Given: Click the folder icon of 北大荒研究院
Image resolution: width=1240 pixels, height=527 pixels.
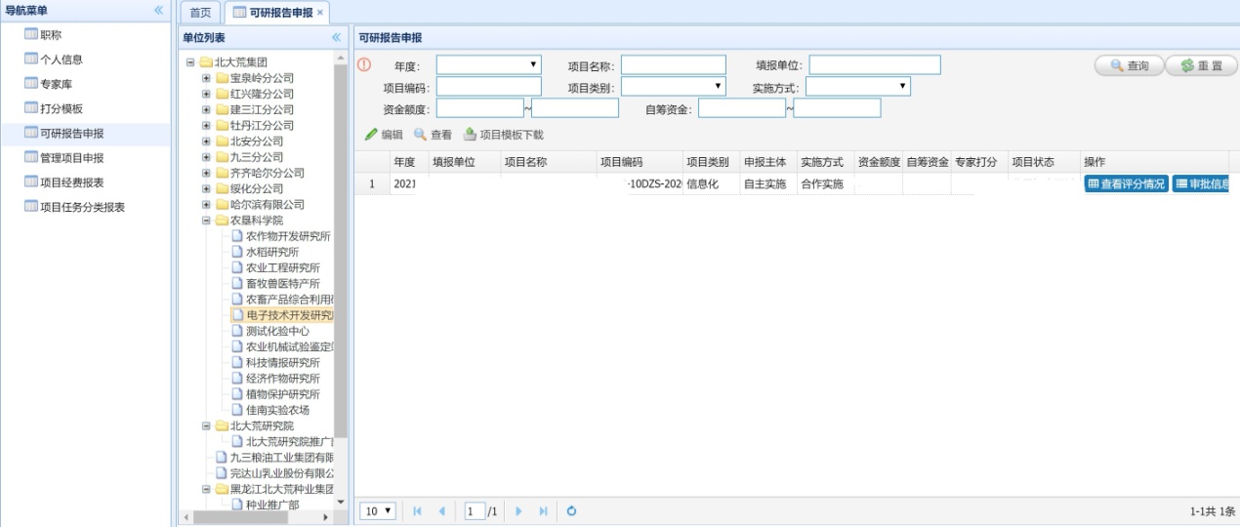Looking at the screenshot, I should [x=222, y=426].
